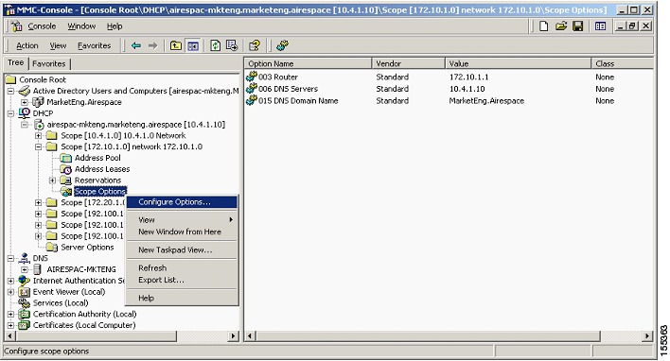670x361 pixels.
Task: Expand the Certificates (Local Computer) node
Action: coord(10,325)
